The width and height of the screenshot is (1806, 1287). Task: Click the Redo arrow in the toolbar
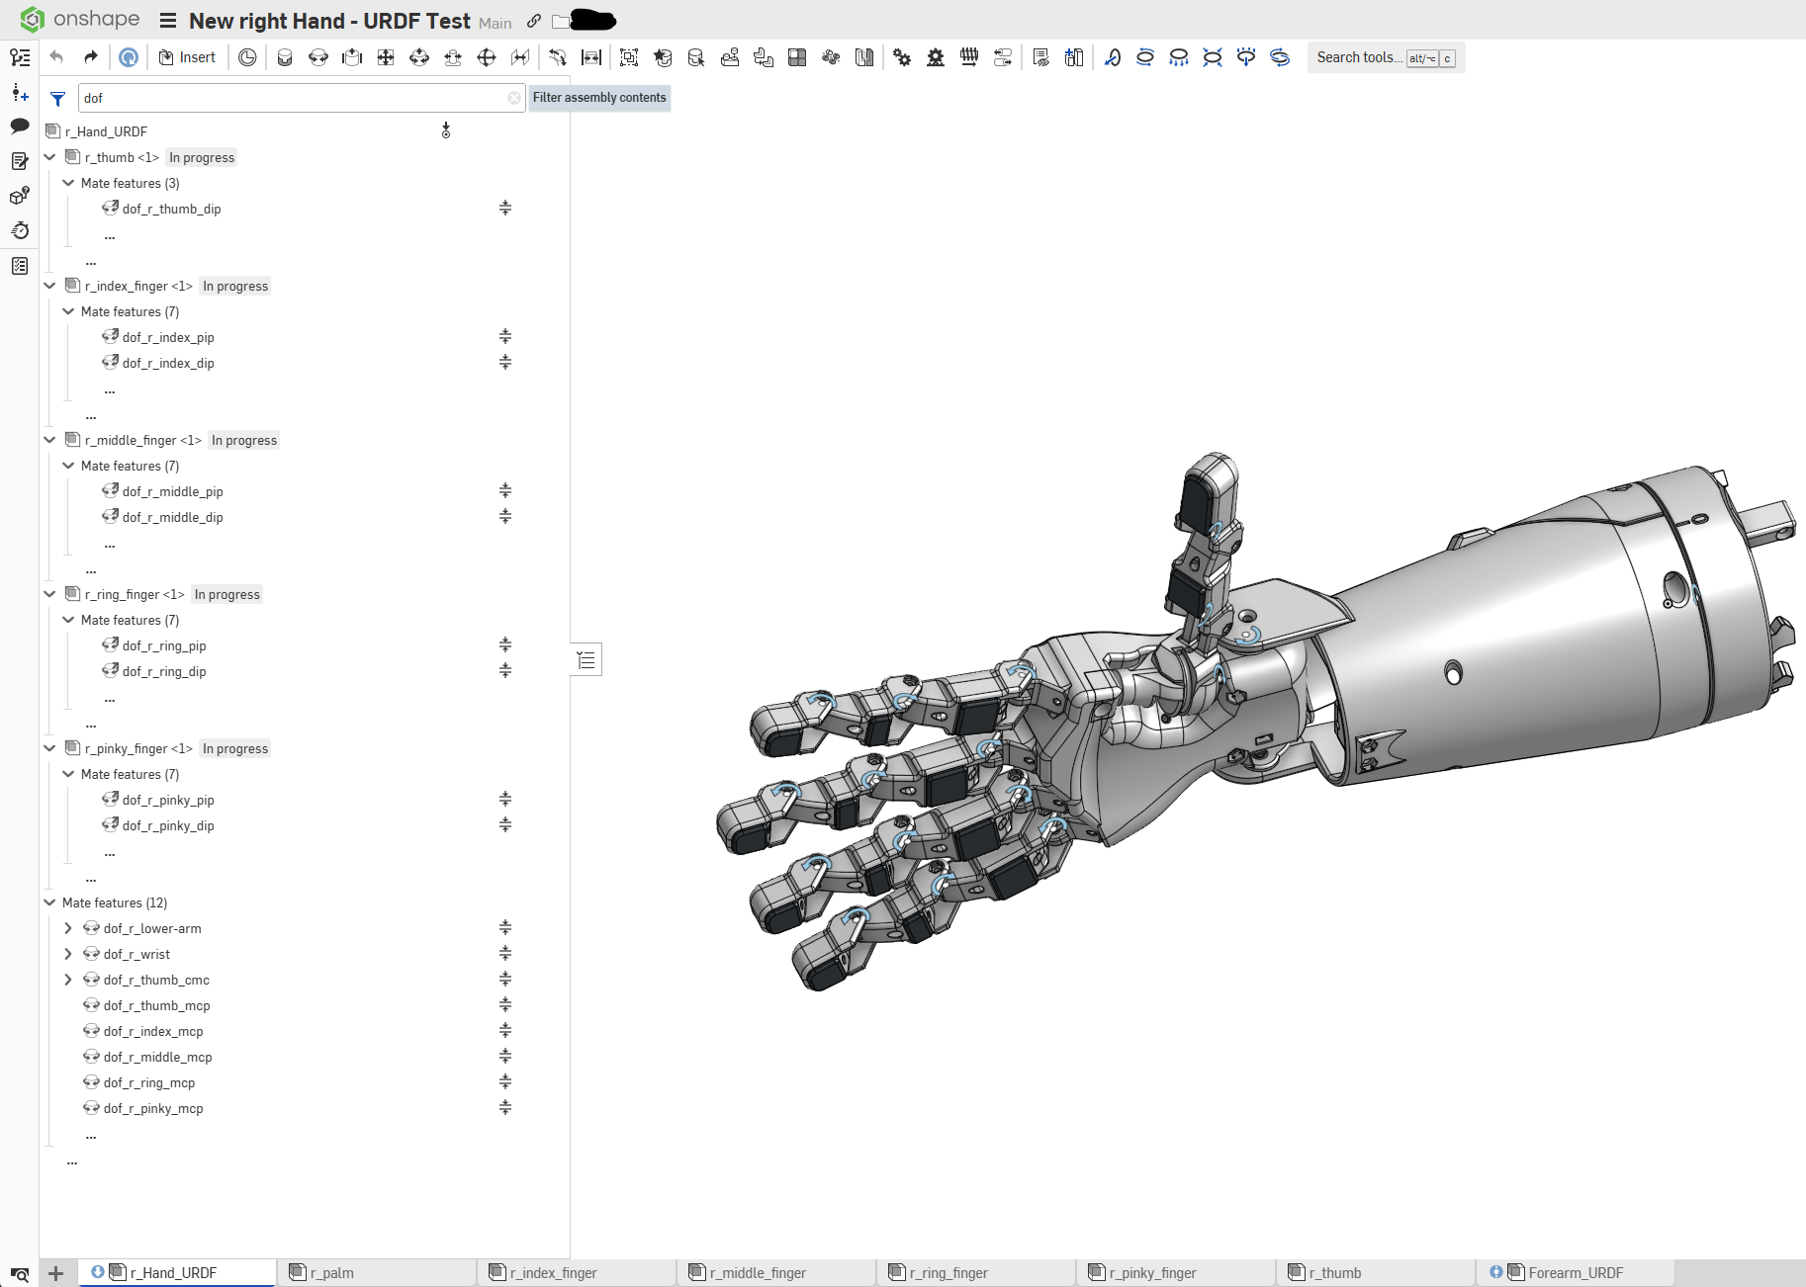click(90, 57)
